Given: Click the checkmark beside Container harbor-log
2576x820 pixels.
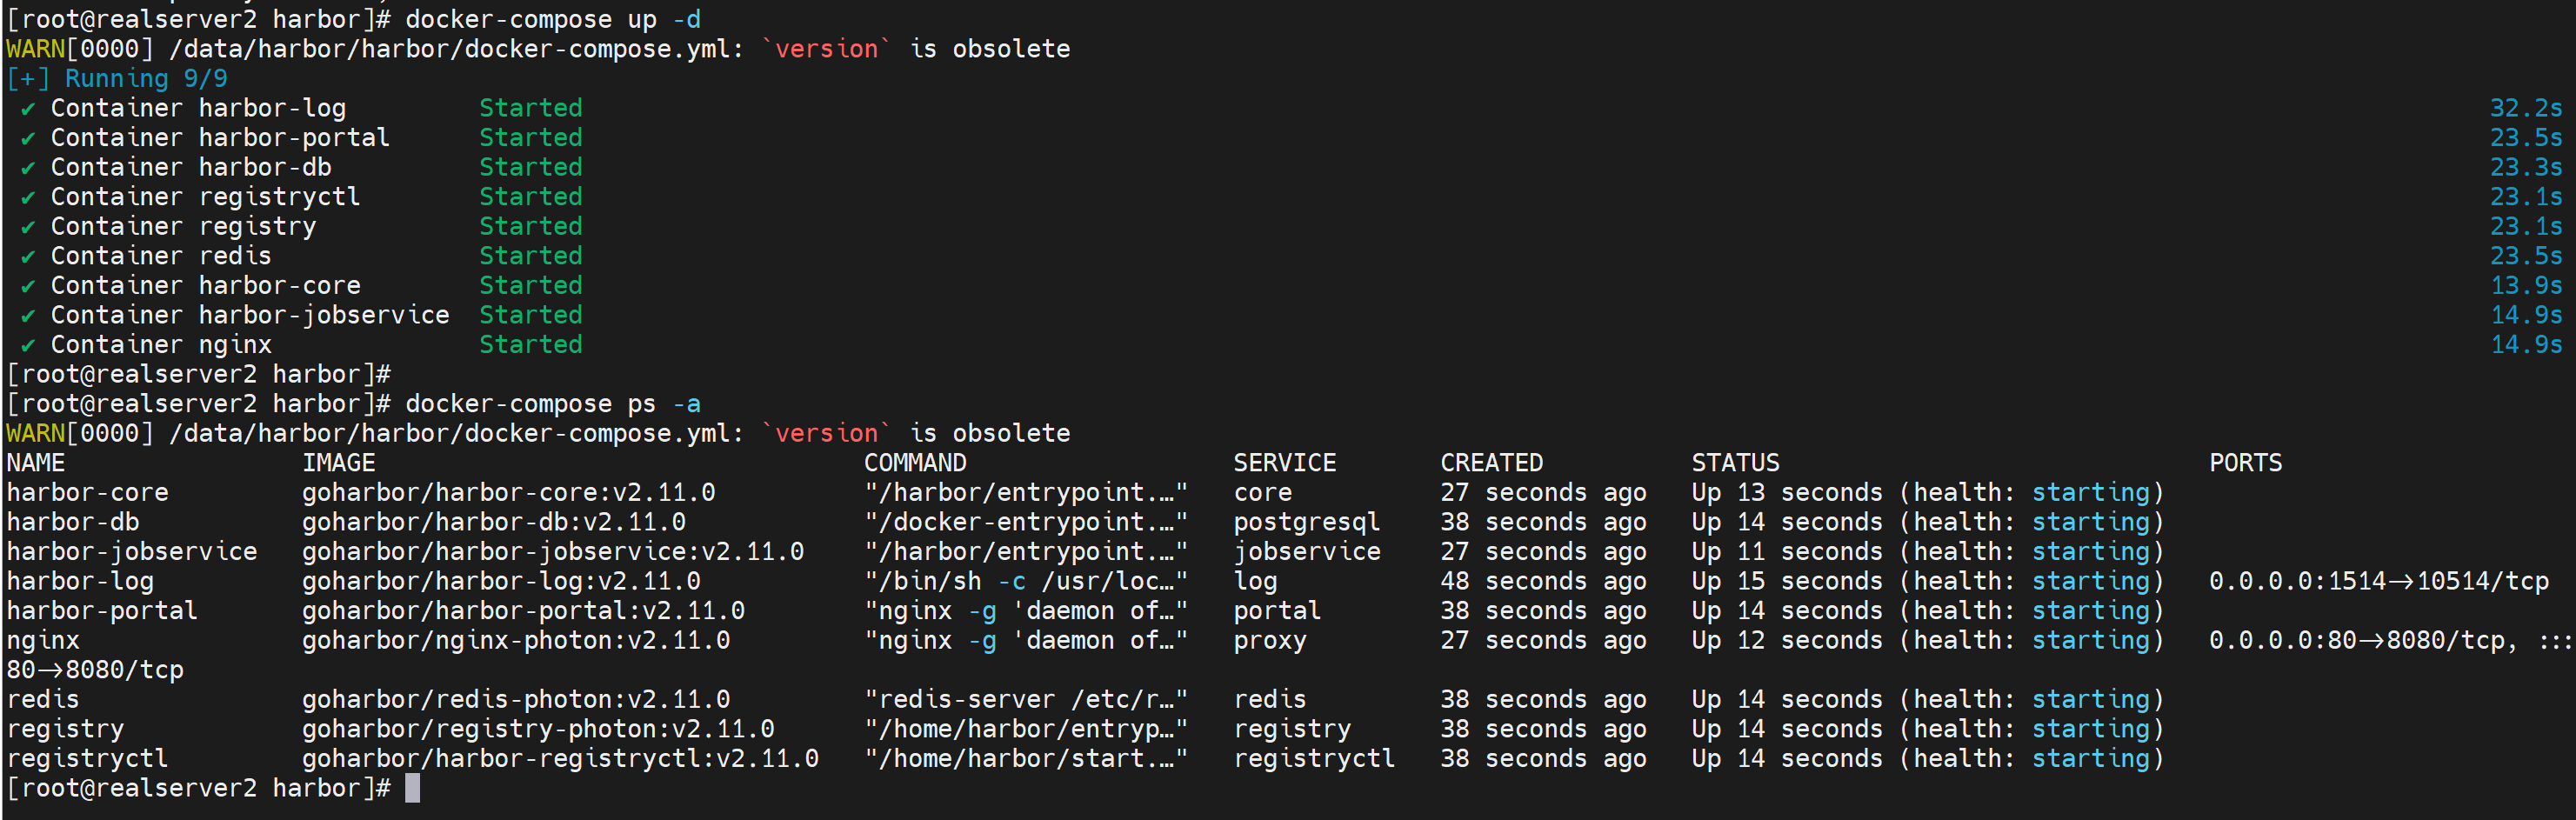Looking at the screenshot, I should (x=28, y=109).
